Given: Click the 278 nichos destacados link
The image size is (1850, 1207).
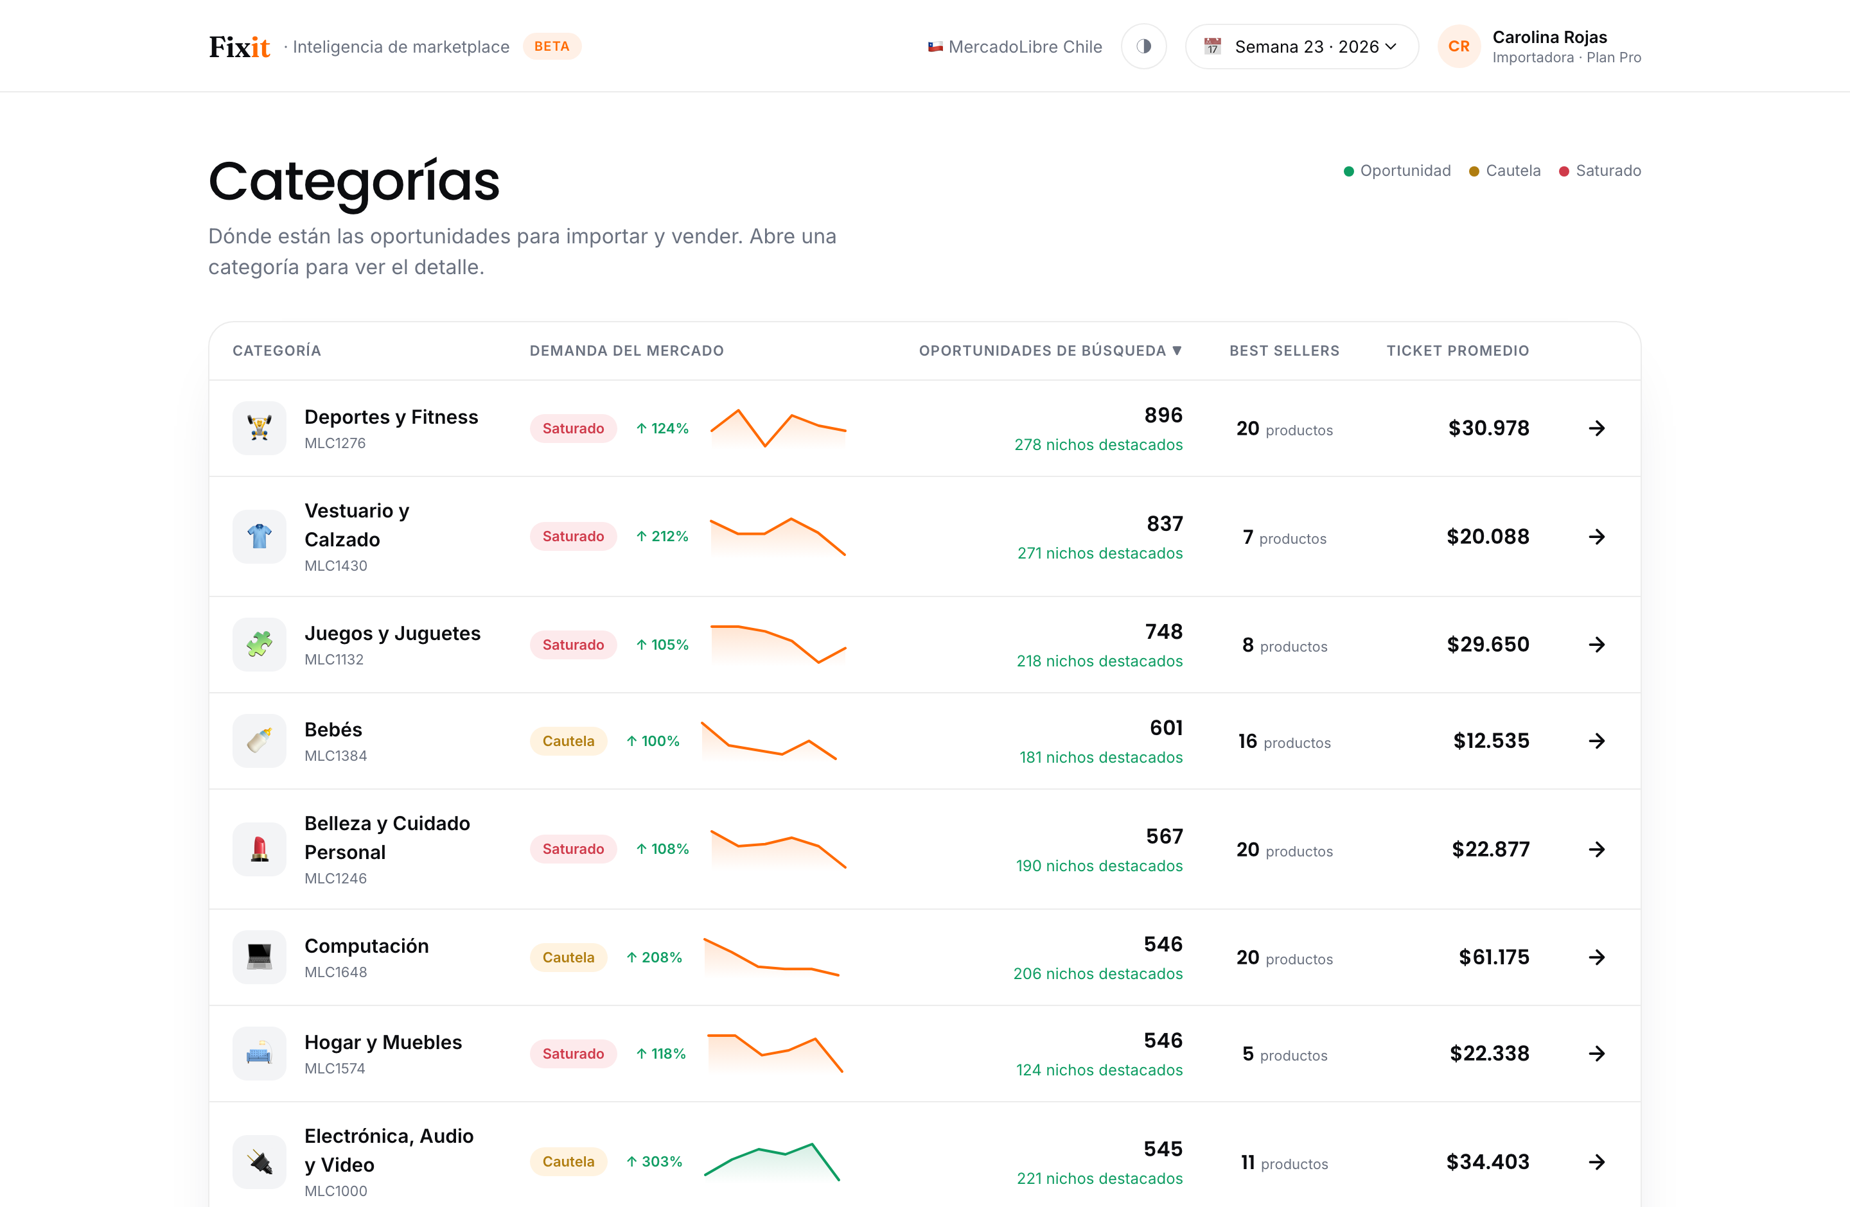Looking at the screenshot, I should pyautogui.click(x=1098, y=445).
